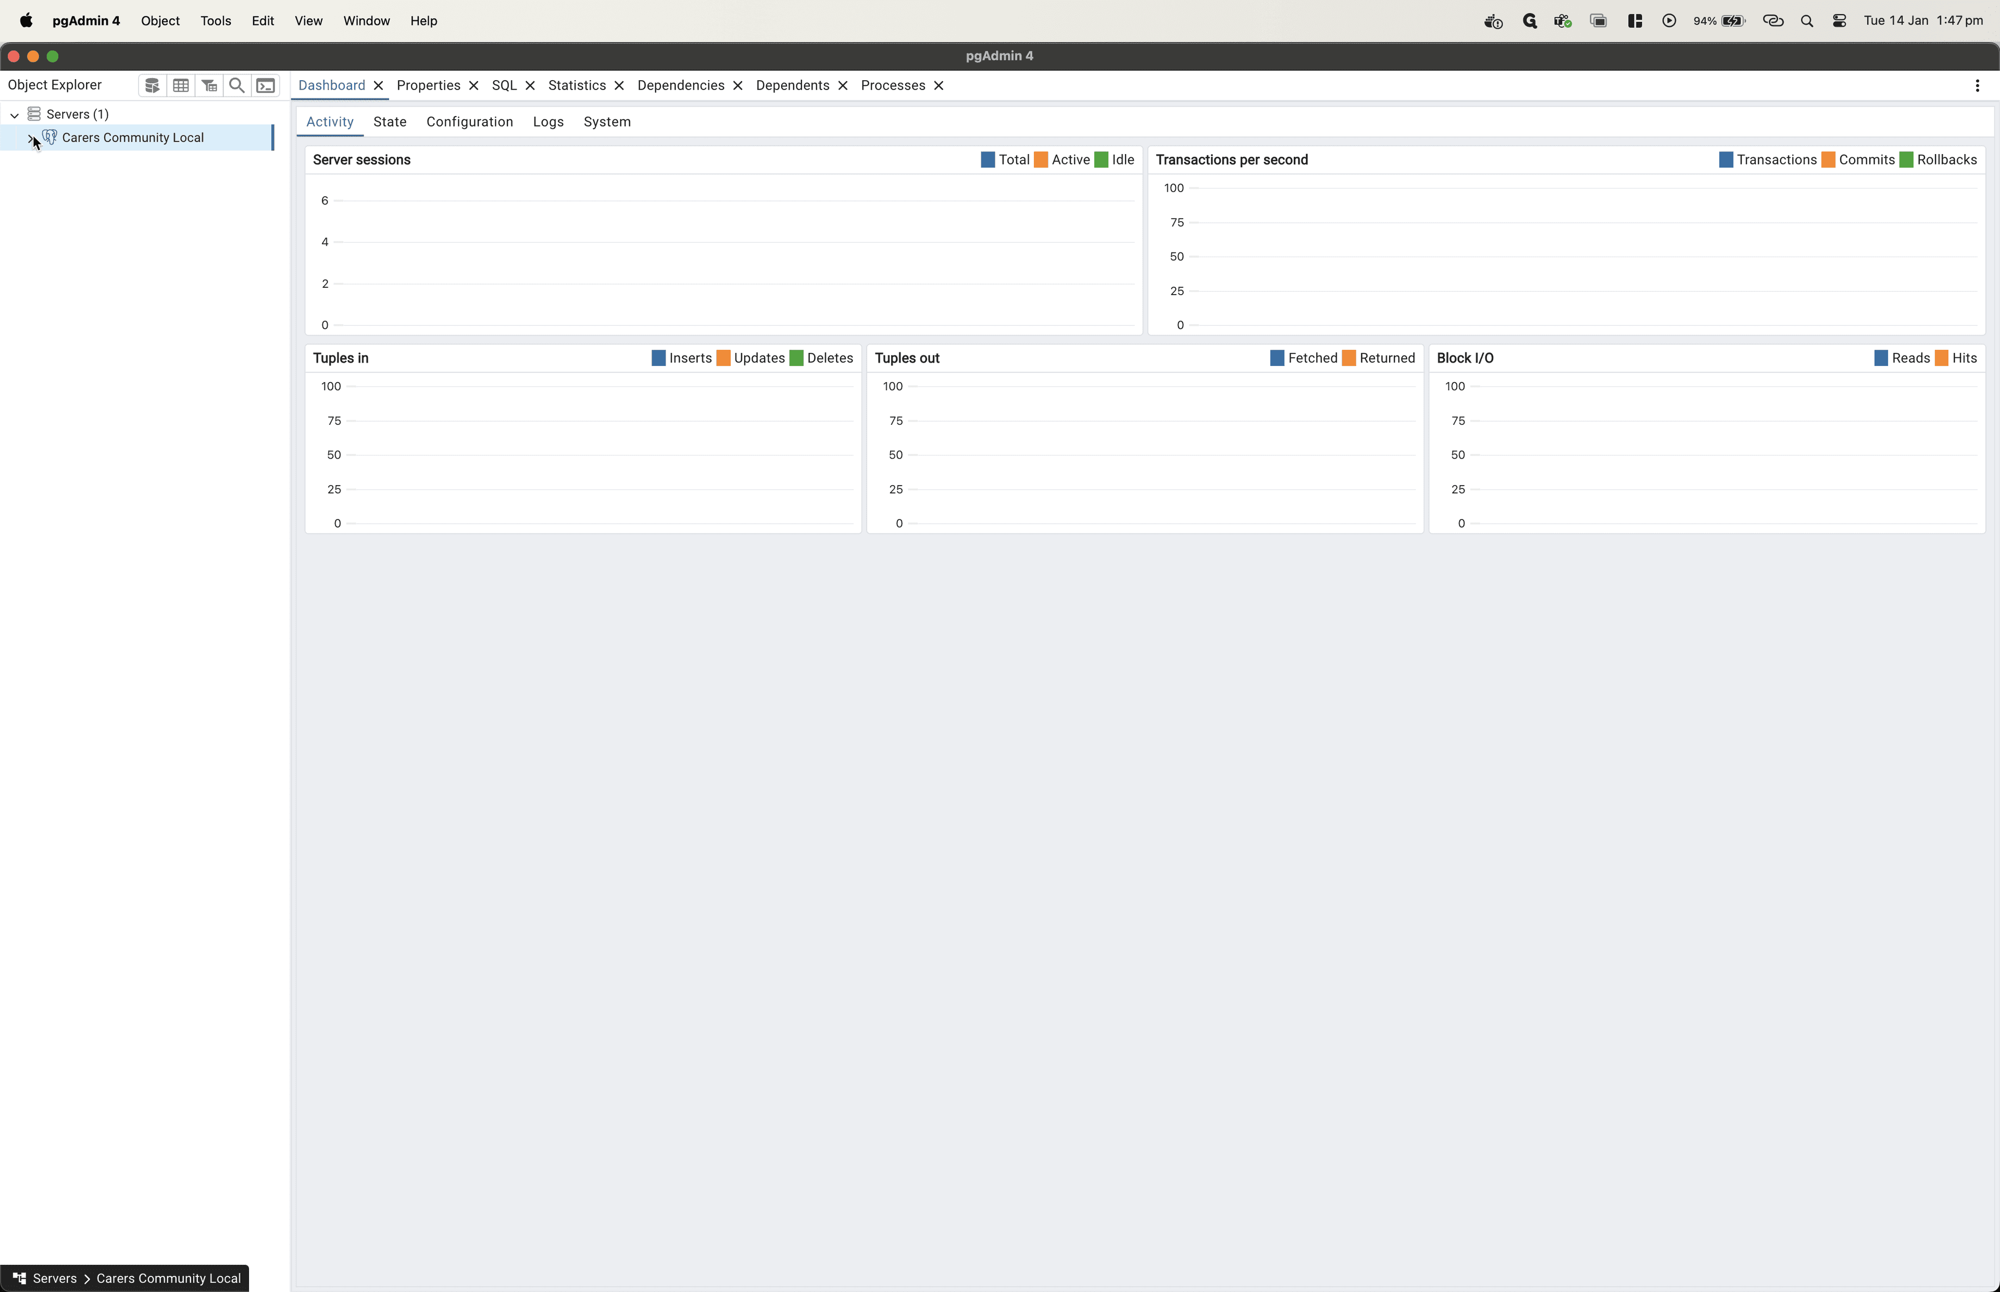Click the screen mirroring displays icon
The width and height of the screenshot is (2000, 1292).
pyautogui.click(x=1599, y=21)
